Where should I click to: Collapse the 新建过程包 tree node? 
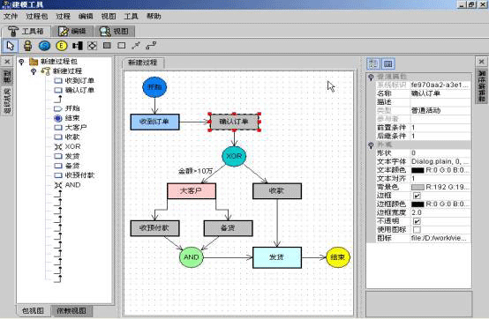pos(21,62)
